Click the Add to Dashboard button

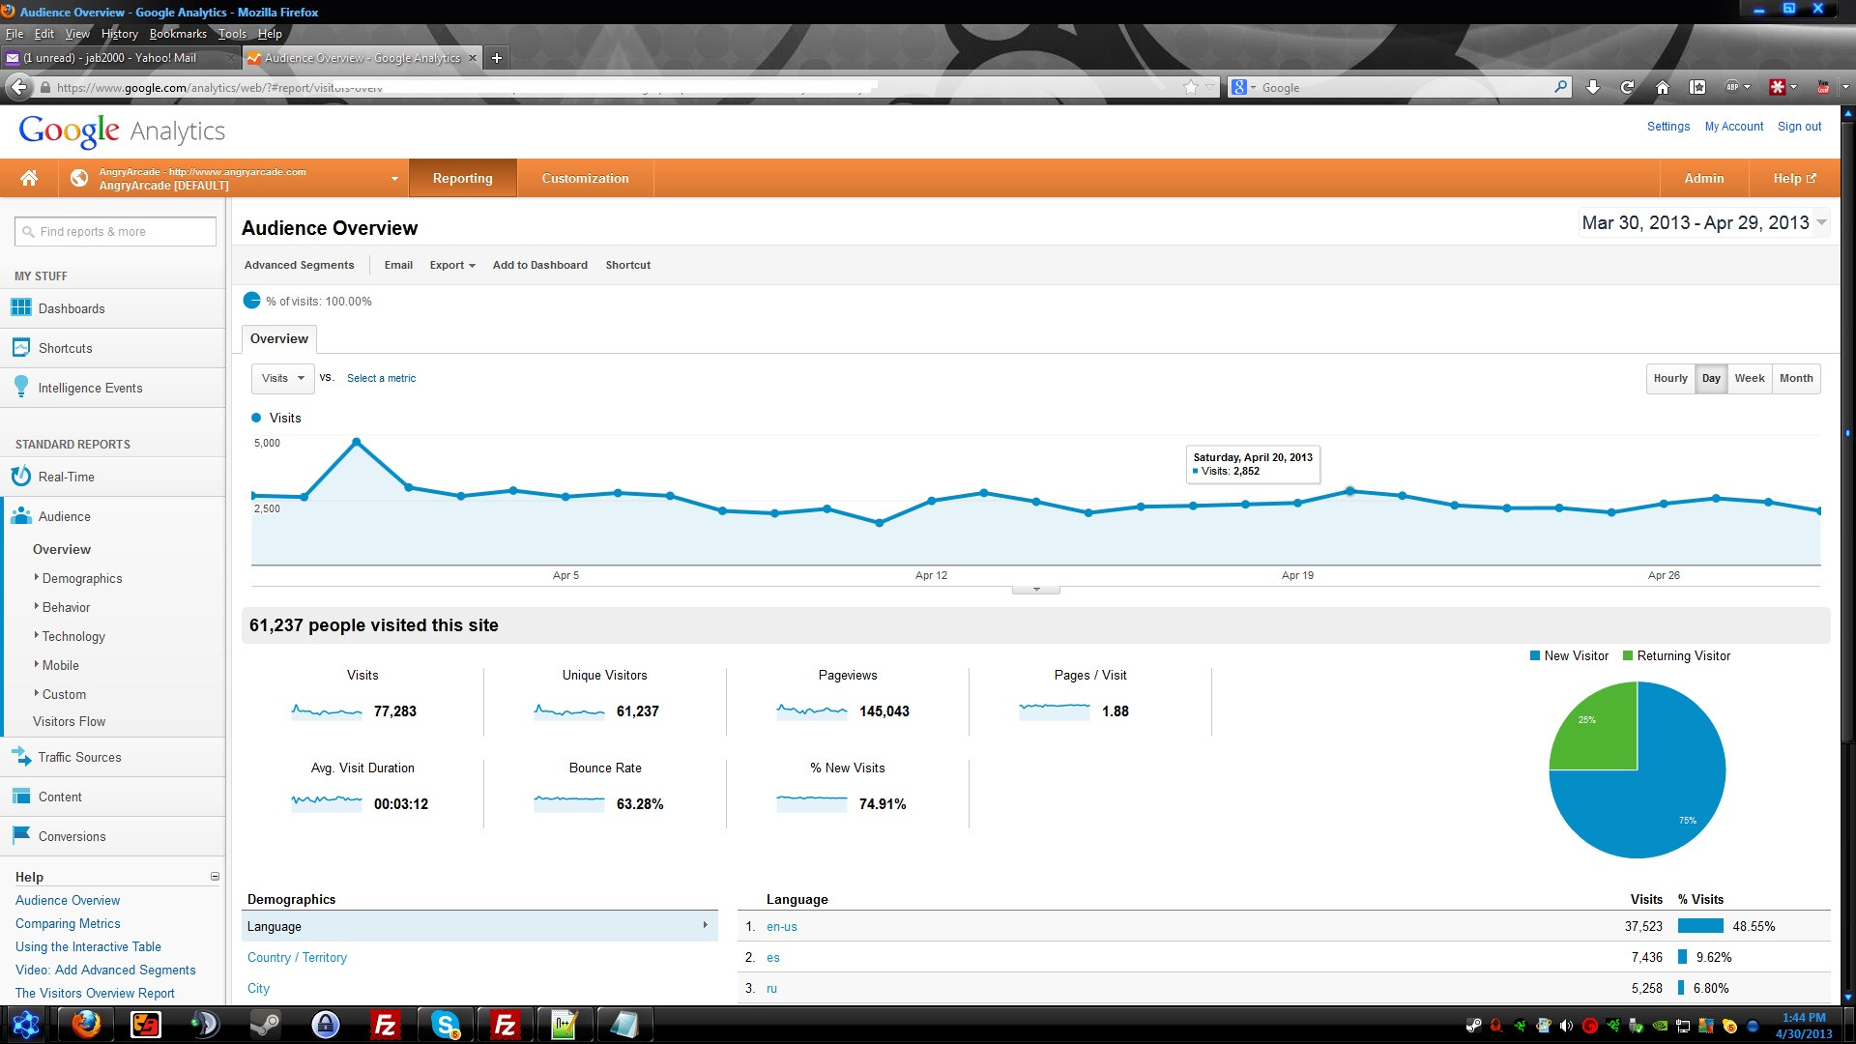click(540, 265)
